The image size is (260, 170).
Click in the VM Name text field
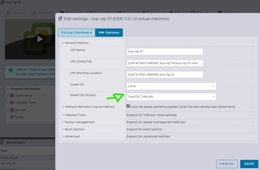point(165,52)
